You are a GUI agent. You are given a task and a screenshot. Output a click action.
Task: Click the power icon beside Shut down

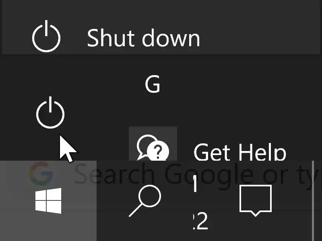tap(46, 37)
